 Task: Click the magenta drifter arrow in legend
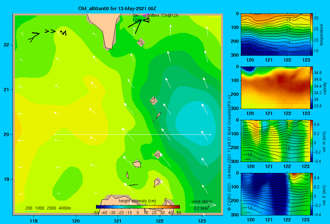pos(146,15)
